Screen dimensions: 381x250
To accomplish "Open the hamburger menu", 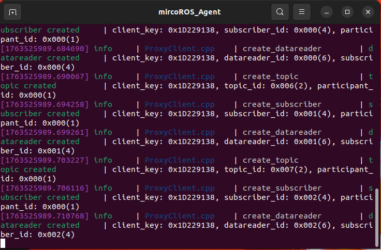I will 302,12.
